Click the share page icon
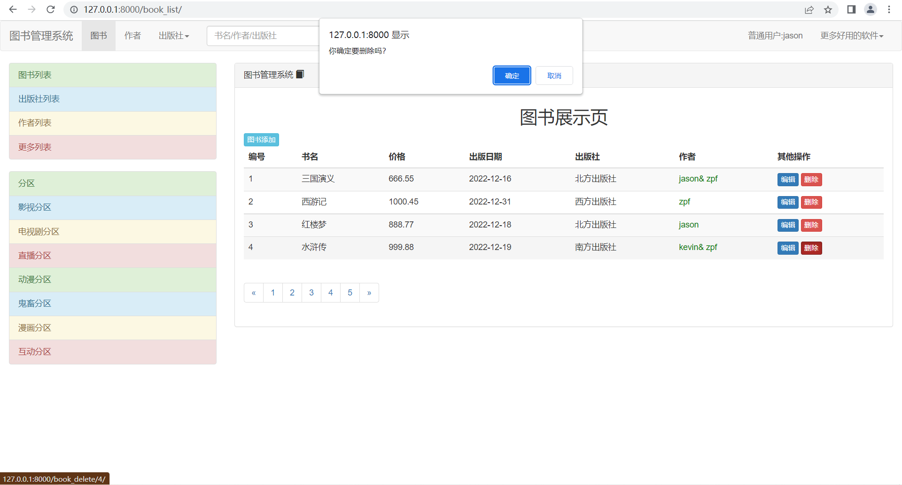 [x=809, y=9]
